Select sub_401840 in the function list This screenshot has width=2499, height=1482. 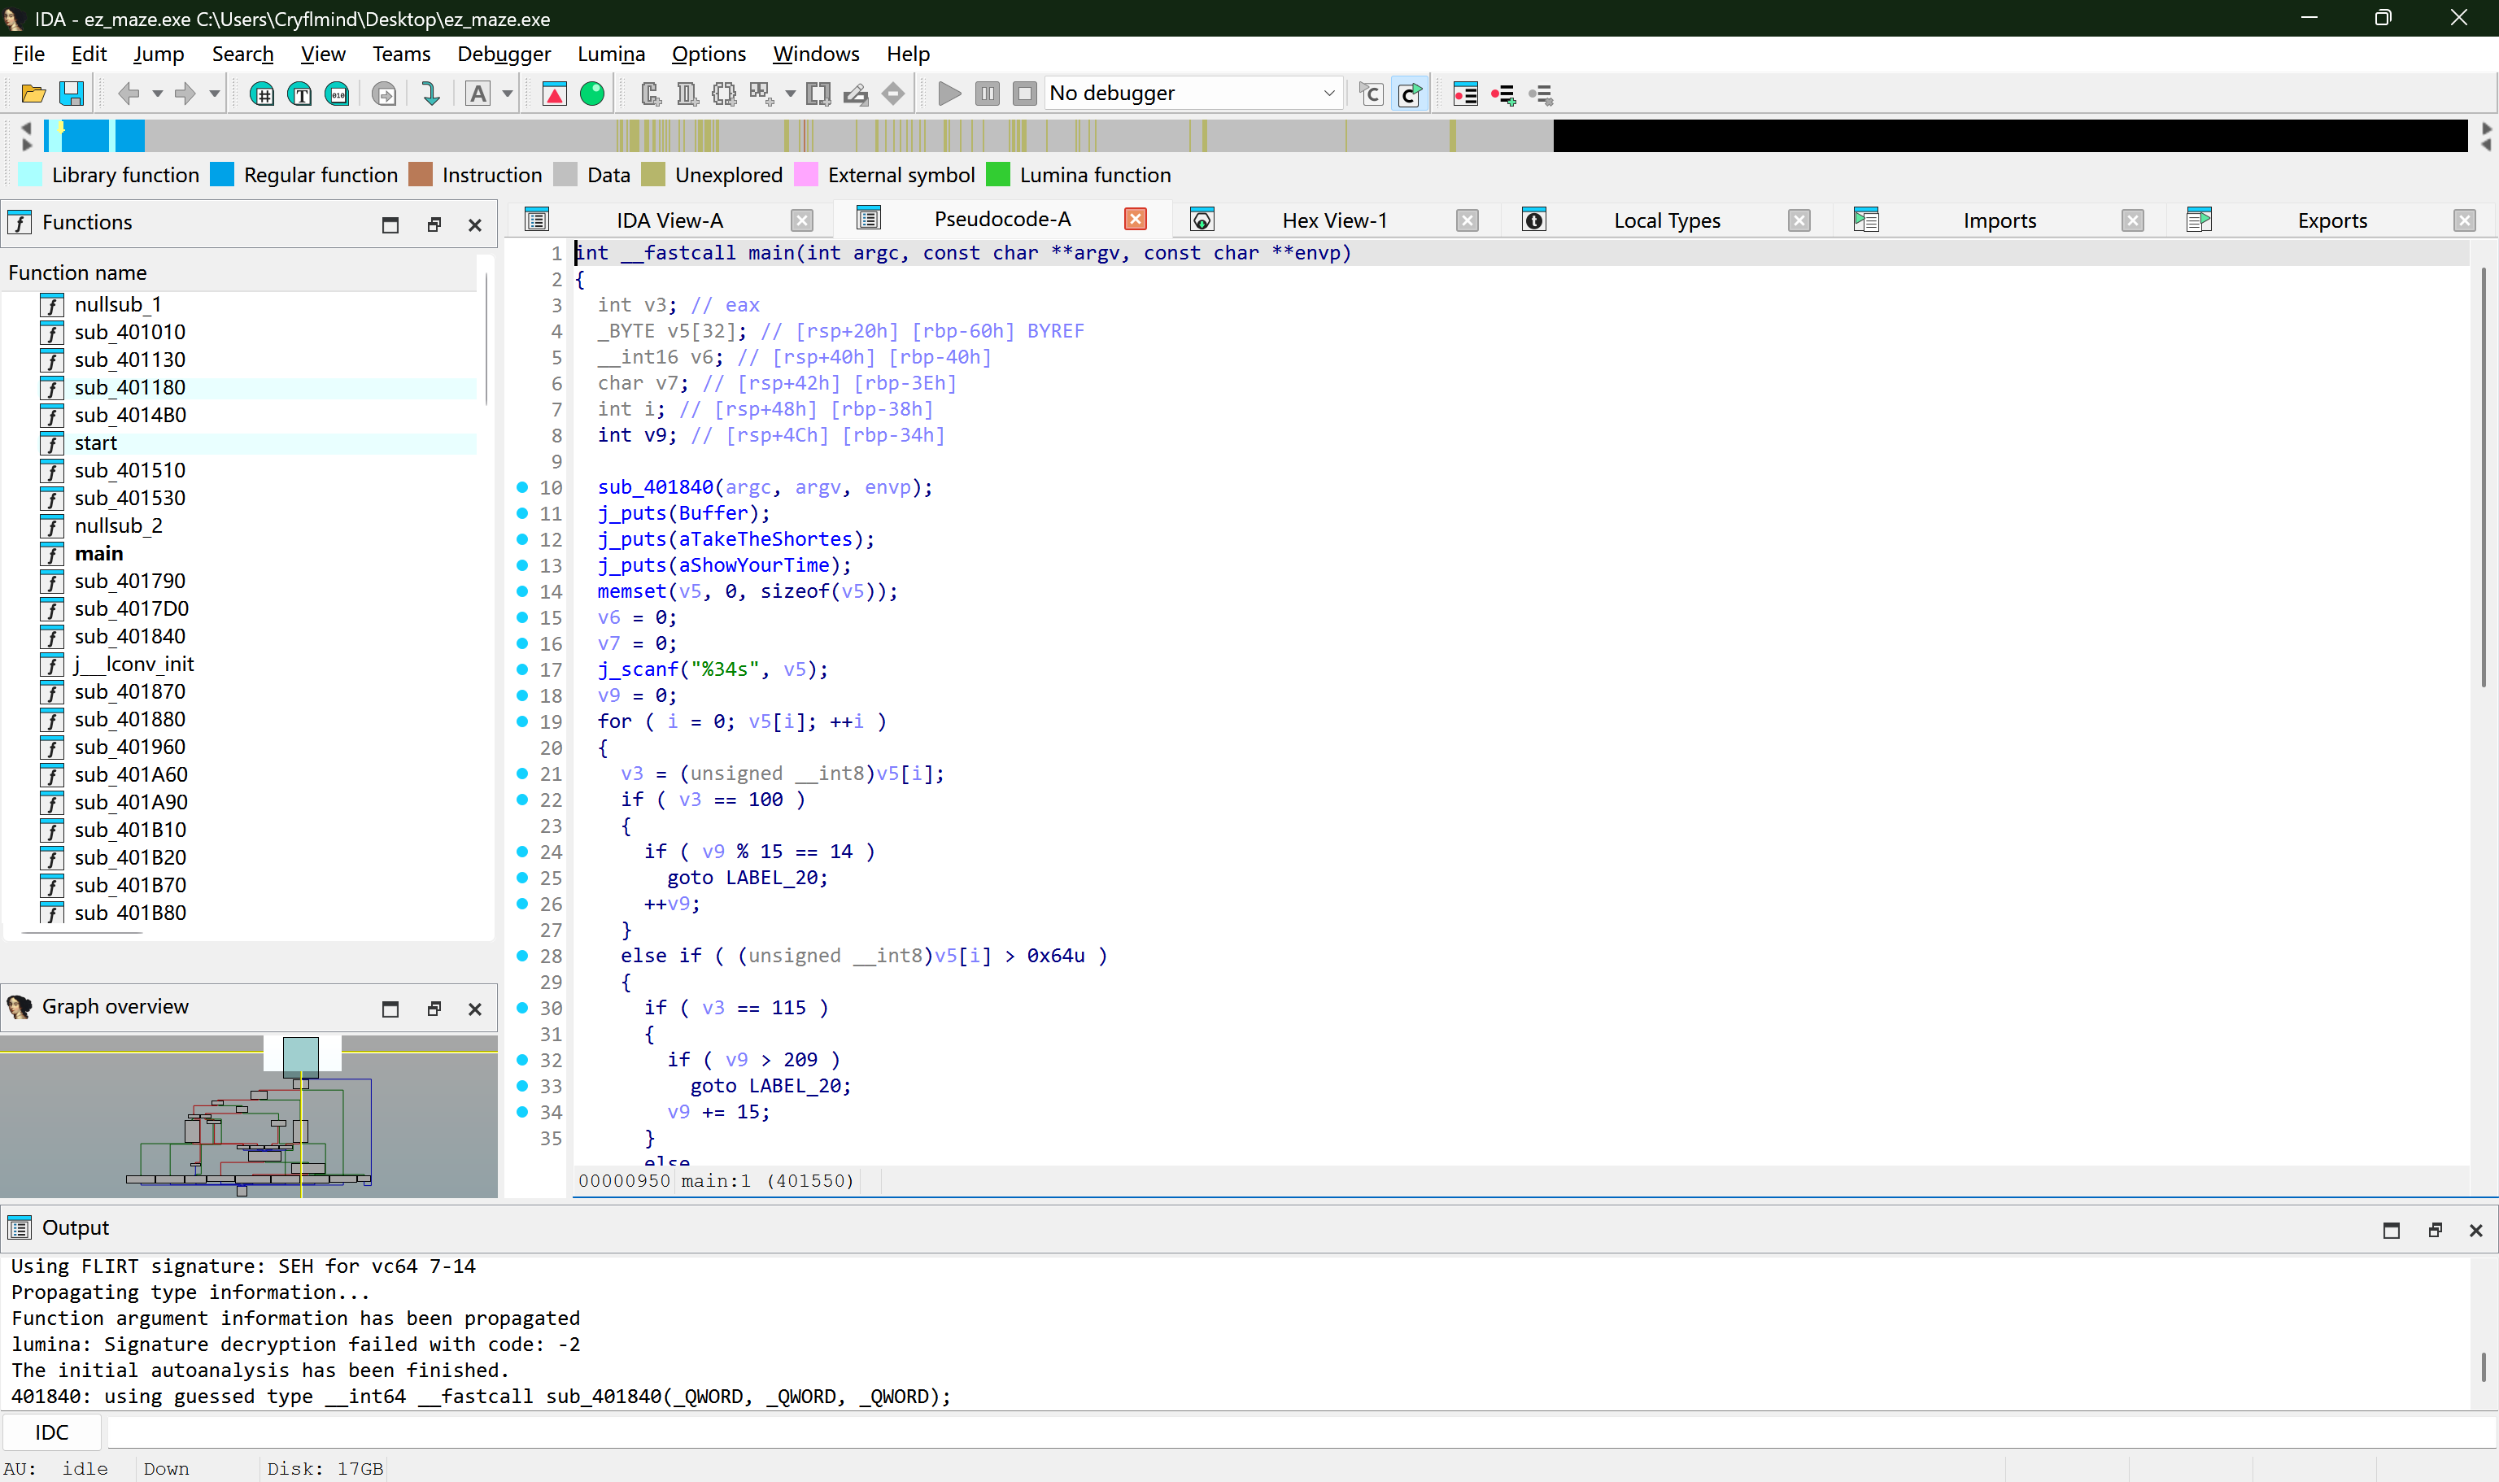click(x=129, y=636)
